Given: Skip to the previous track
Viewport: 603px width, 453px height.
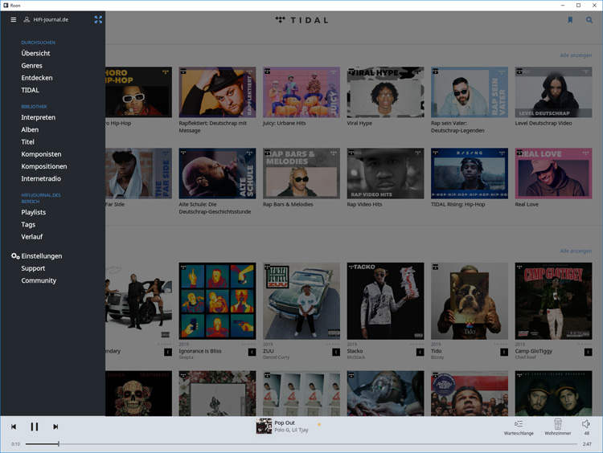Looking at the screenshot, I should [14, 426].
